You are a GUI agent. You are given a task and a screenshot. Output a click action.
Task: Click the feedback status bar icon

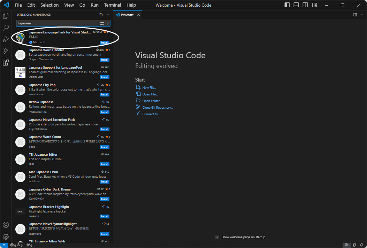pos(354,245)
